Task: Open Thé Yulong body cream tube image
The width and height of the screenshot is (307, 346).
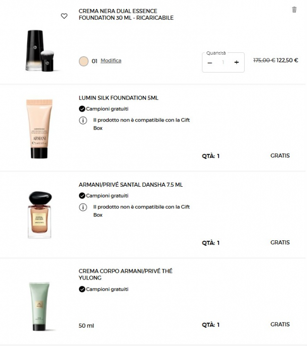Action: click(x=39, y=306)
